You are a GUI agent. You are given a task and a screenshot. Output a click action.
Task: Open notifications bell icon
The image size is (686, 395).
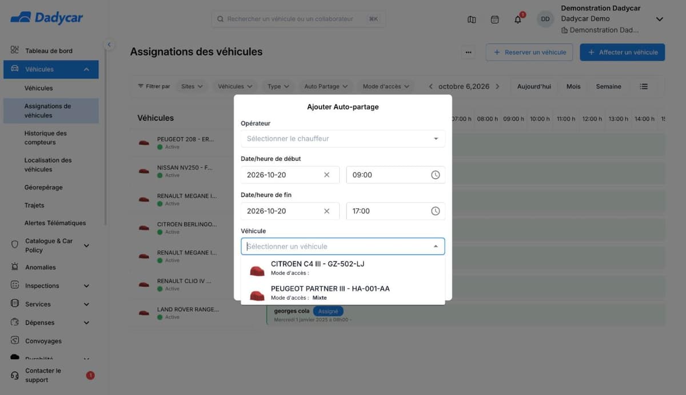(x=518, y=19)
